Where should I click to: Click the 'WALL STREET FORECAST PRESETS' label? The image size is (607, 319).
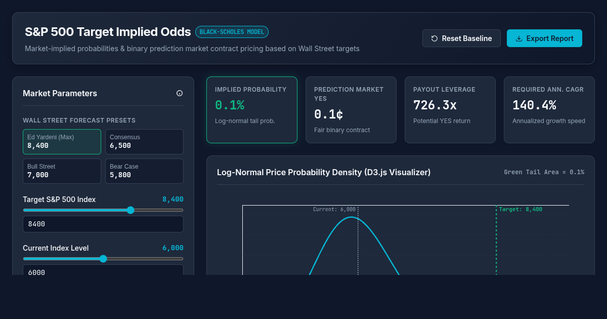[x=79, y=121]
